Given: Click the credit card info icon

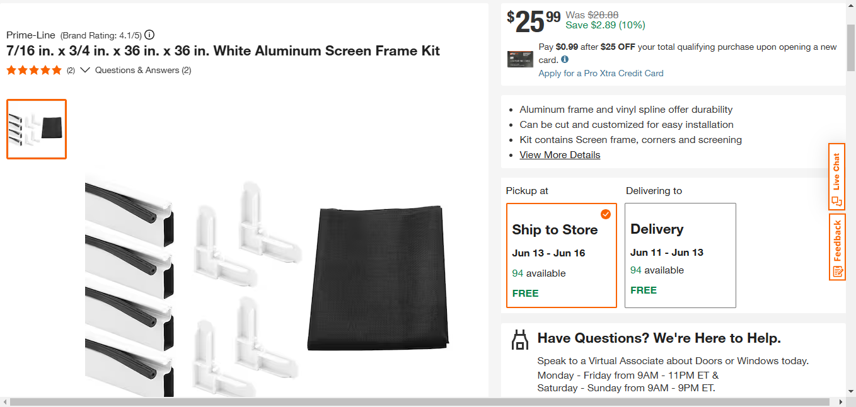Looking at the screenshot, I should [565, 60].
